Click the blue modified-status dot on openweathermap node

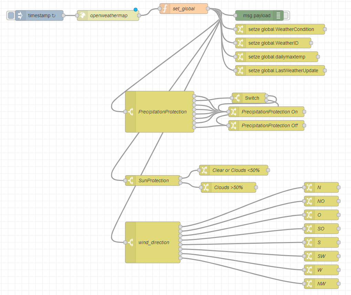pyautogui.click(x=136, y=10)
